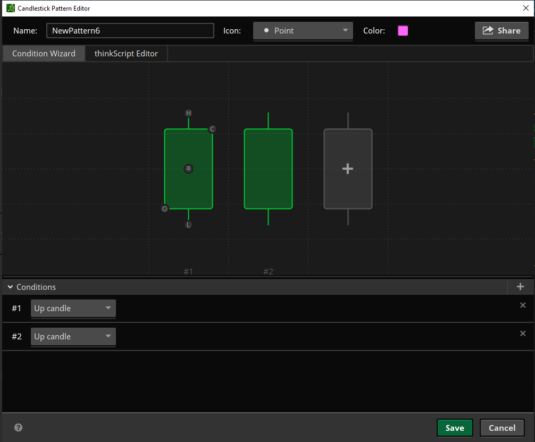The width and height of the screenshot is (535, 442).
Task: Click the plus icon to add a condition
Action: point(520,287)
